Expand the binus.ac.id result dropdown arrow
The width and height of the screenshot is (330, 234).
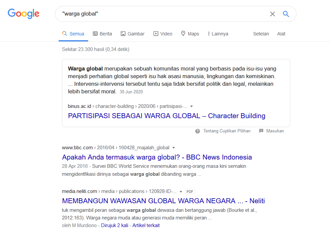[x=192, y=106]
